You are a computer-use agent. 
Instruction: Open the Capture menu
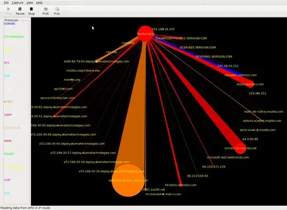(x=18, y=3)
